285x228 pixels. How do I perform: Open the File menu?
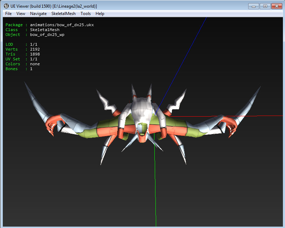[8, 14]
